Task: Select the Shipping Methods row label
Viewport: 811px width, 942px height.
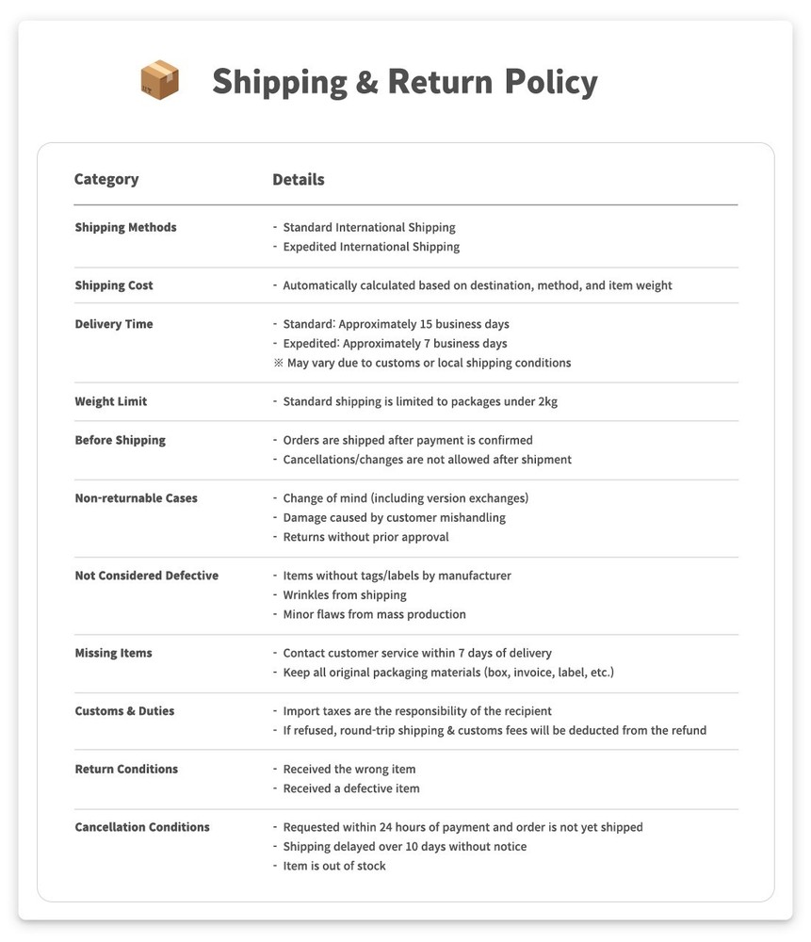Action: click(x=125, y=227)
